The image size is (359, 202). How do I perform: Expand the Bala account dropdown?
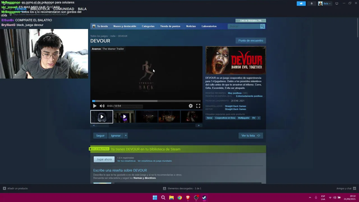point(325,4)
